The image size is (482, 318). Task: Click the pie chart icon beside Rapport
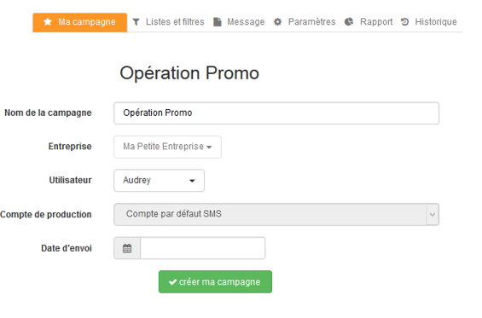click(x=349, y=22)
